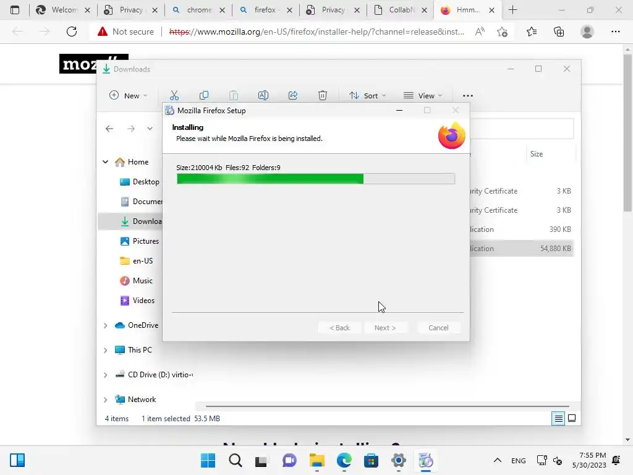The width and height of the screenshot is (633, 475).
Task: Select Music in the navigation pane
Action: 137,281
